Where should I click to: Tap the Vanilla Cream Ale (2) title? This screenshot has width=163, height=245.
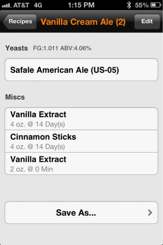coord(83,22)
